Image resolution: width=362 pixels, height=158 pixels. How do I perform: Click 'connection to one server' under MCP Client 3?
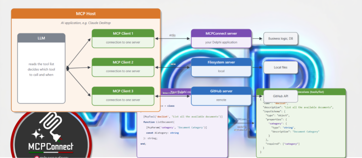coord(123,100)
